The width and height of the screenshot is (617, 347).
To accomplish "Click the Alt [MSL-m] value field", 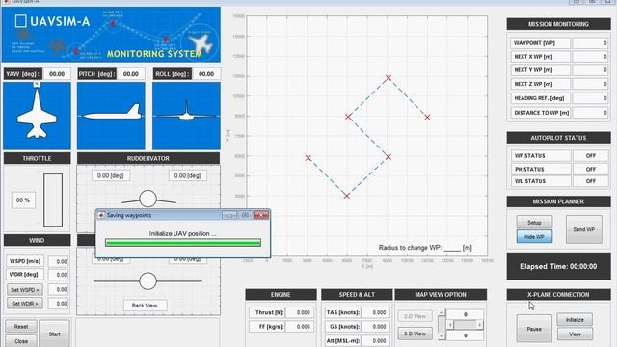I will pos(375,340).
